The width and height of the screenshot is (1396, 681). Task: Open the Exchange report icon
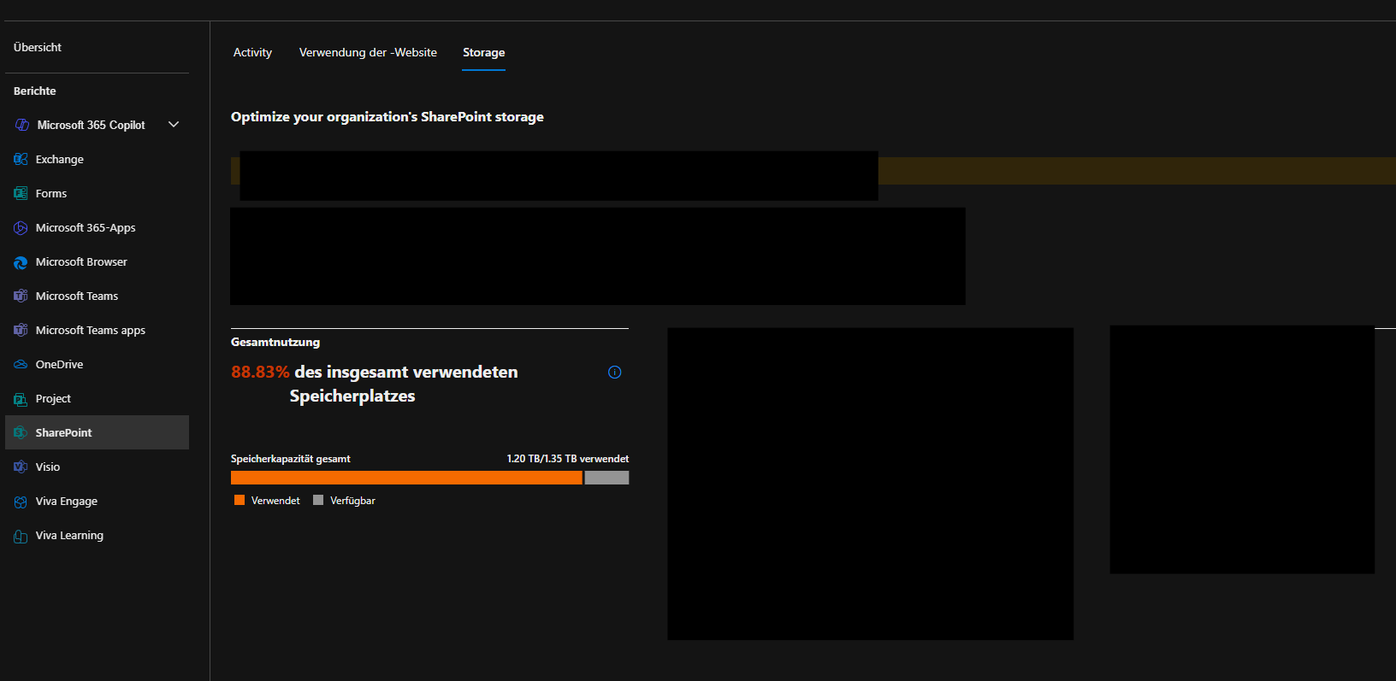(x=21, y=160)
